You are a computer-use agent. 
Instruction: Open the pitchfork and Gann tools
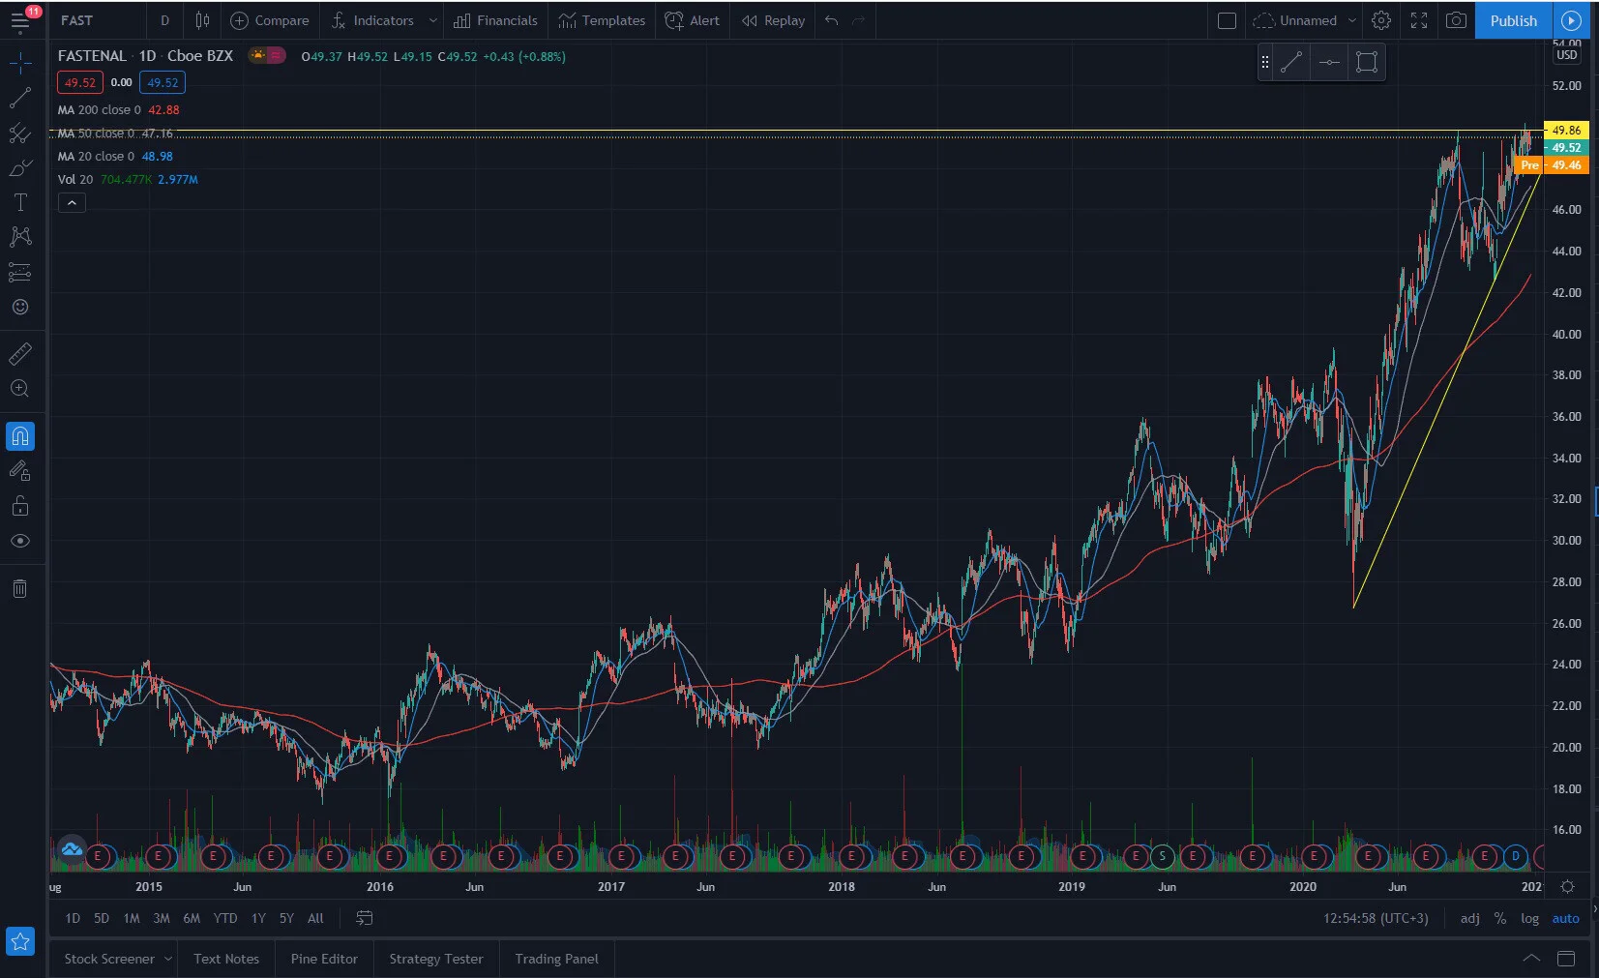(20, 133)
